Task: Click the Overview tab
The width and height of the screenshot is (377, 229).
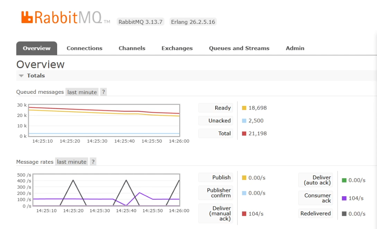Action: [x=36, y=48]
